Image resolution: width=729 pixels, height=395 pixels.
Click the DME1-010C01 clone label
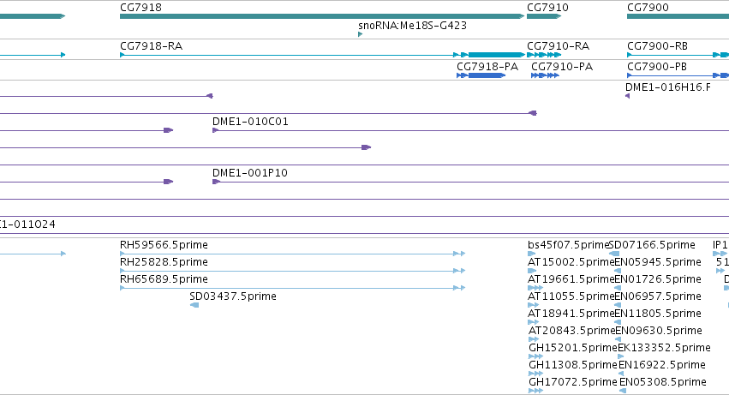pyautogui.click(x=250, y=122)
